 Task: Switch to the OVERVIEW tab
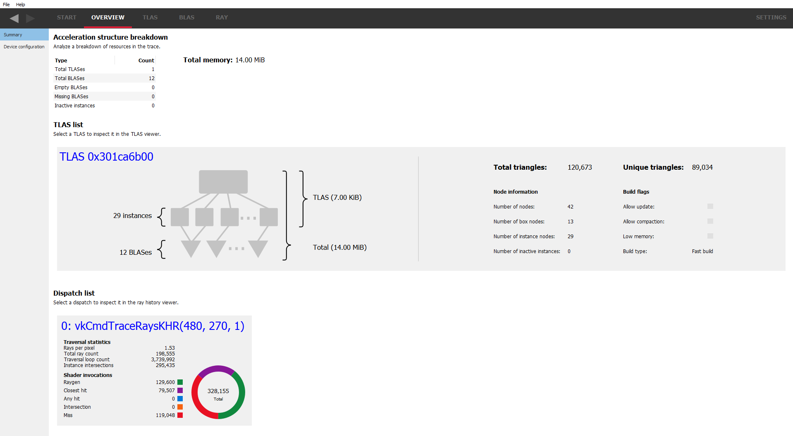coord(108,17)
